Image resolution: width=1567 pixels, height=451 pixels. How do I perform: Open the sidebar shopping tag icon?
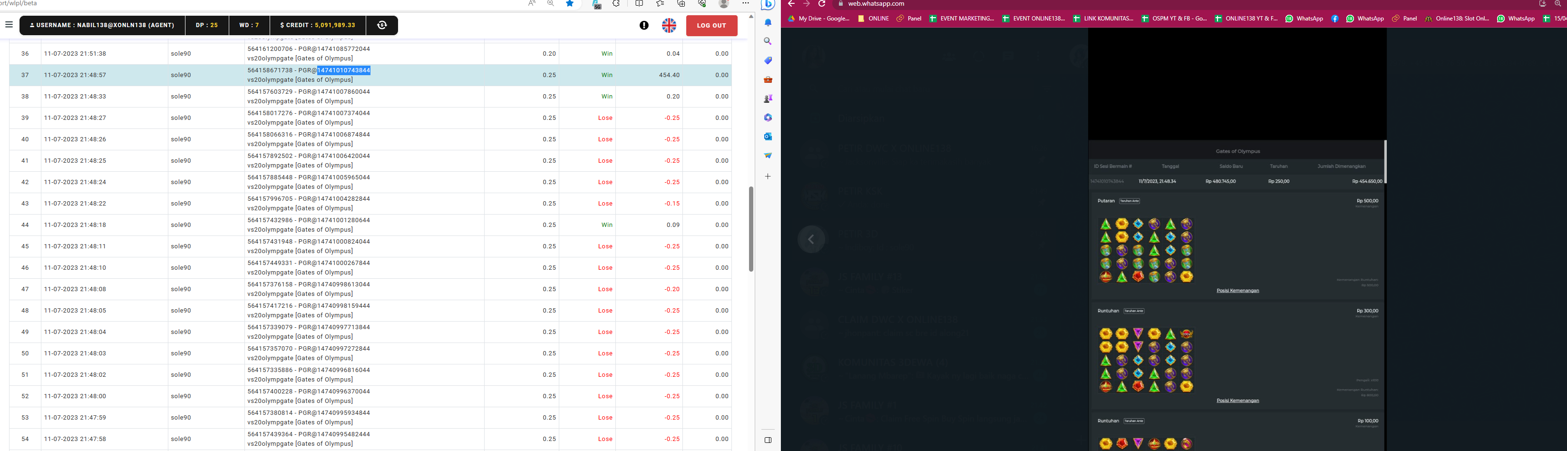769,60
